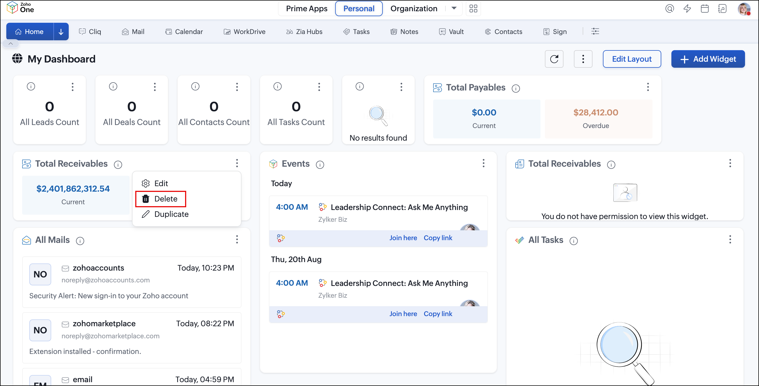Open the calendar icon in top bar
The width and height of the screenshot is (759, 386).
[x=705, y=8]
